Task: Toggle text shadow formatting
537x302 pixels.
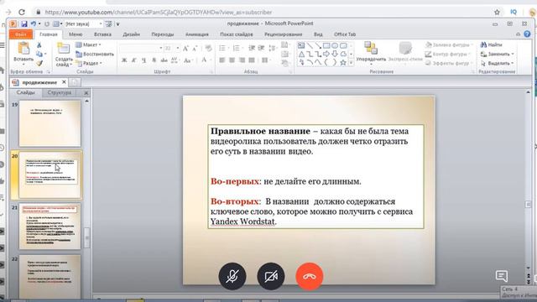Action: (154, 60)
